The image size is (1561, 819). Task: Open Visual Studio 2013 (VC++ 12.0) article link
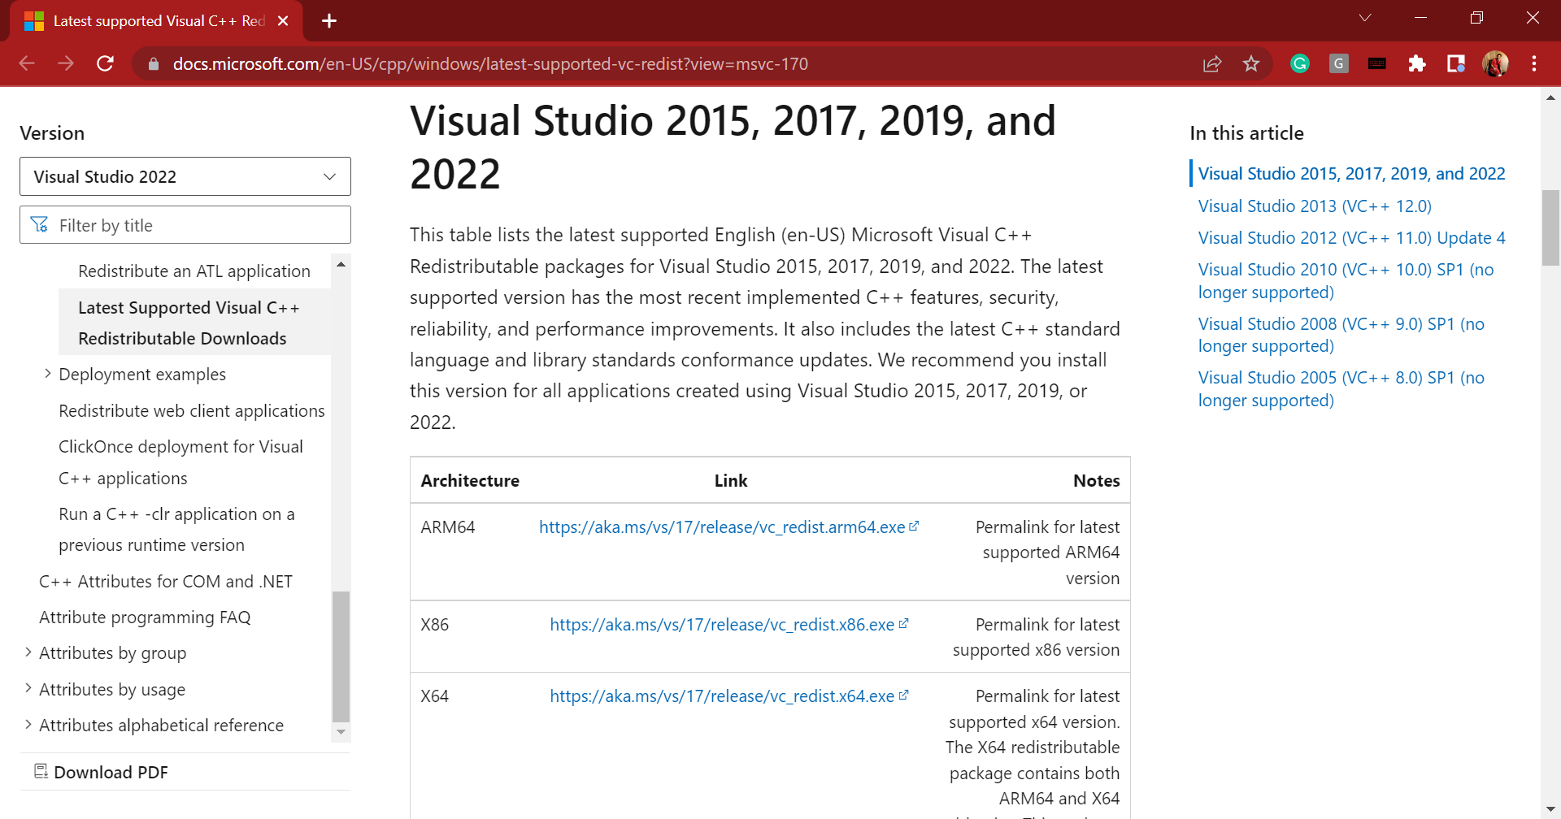1315,206
